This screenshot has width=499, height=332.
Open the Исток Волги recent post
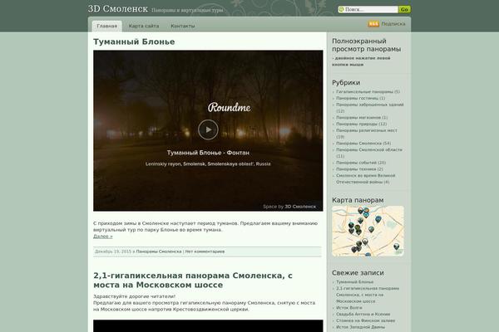349,308
